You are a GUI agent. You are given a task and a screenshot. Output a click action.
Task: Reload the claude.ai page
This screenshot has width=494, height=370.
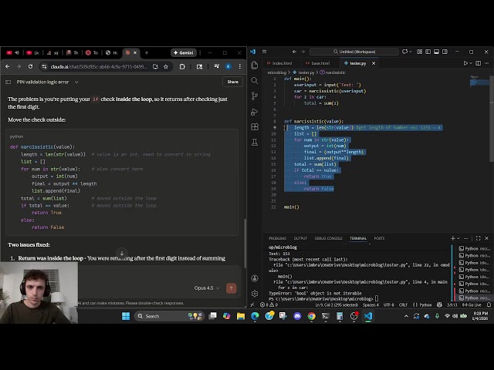coord(30,66)
